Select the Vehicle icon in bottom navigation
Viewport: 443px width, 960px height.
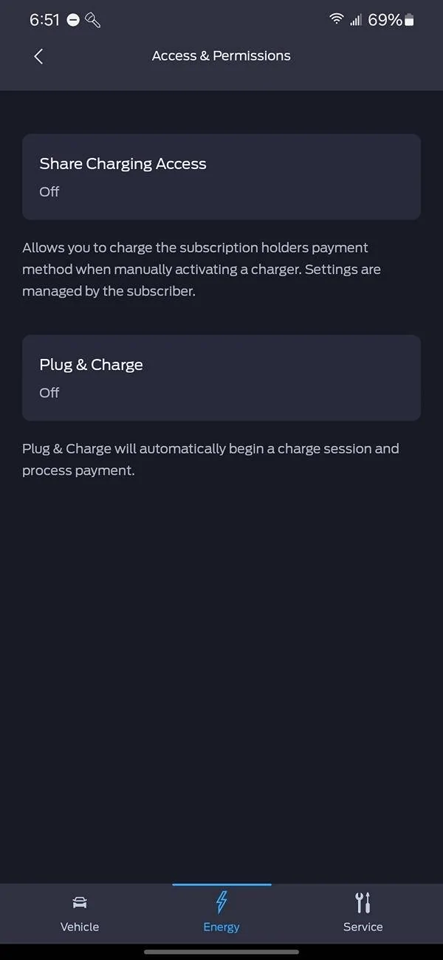tap(79, 902)
